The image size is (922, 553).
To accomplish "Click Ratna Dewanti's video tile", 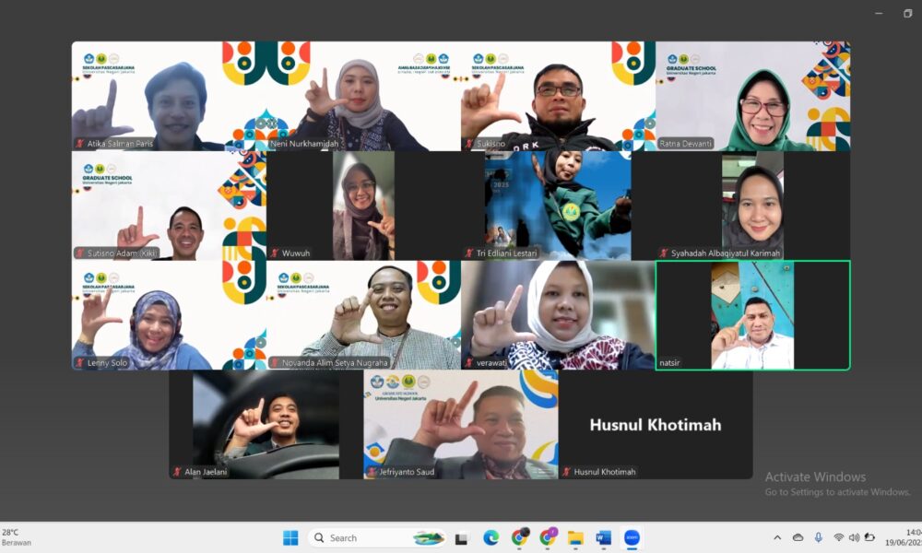I will (x=752, y=96).
